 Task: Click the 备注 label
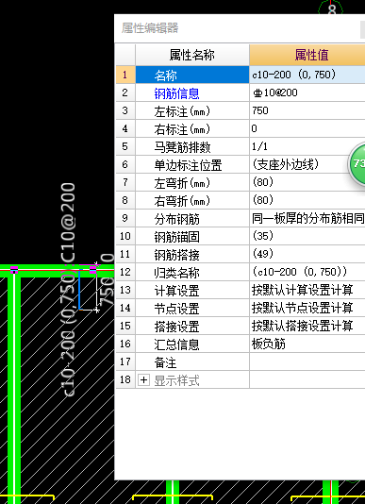165,363
